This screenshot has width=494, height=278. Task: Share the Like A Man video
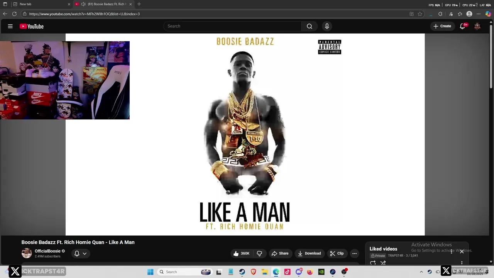tap(280, 253)
